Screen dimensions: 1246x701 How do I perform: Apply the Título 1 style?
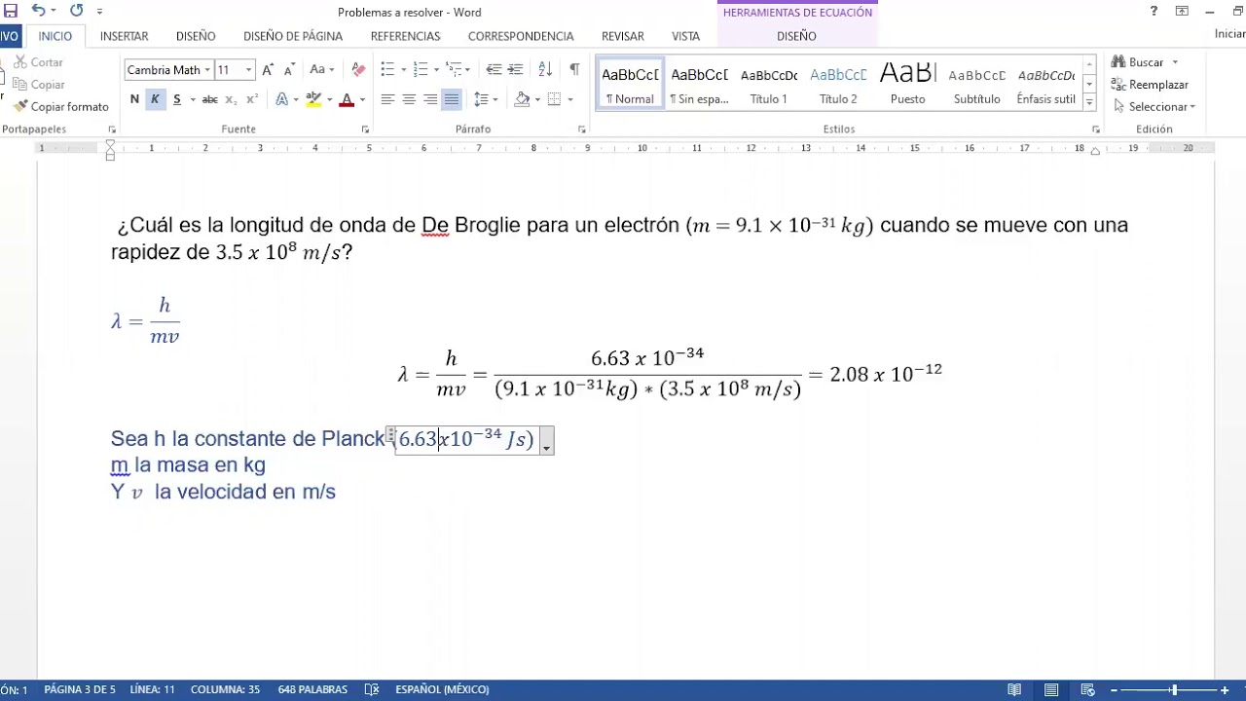tap(768, 85)
